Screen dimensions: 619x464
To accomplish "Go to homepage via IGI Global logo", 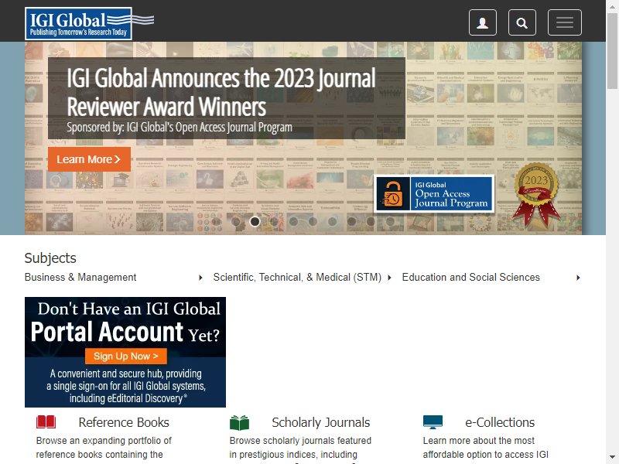I will 89,24.
